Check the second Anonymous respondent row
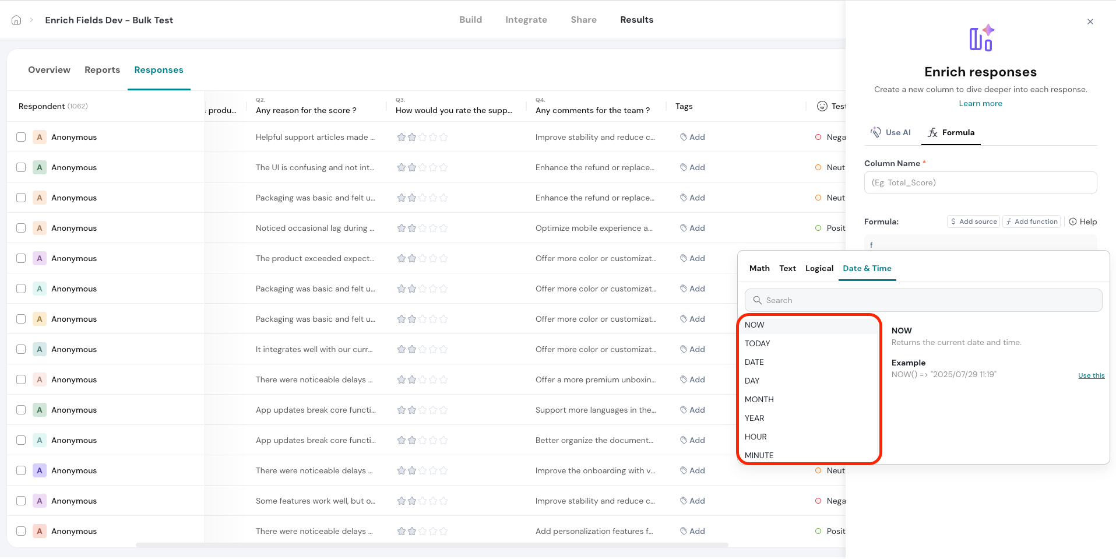 tap(21, 167)
